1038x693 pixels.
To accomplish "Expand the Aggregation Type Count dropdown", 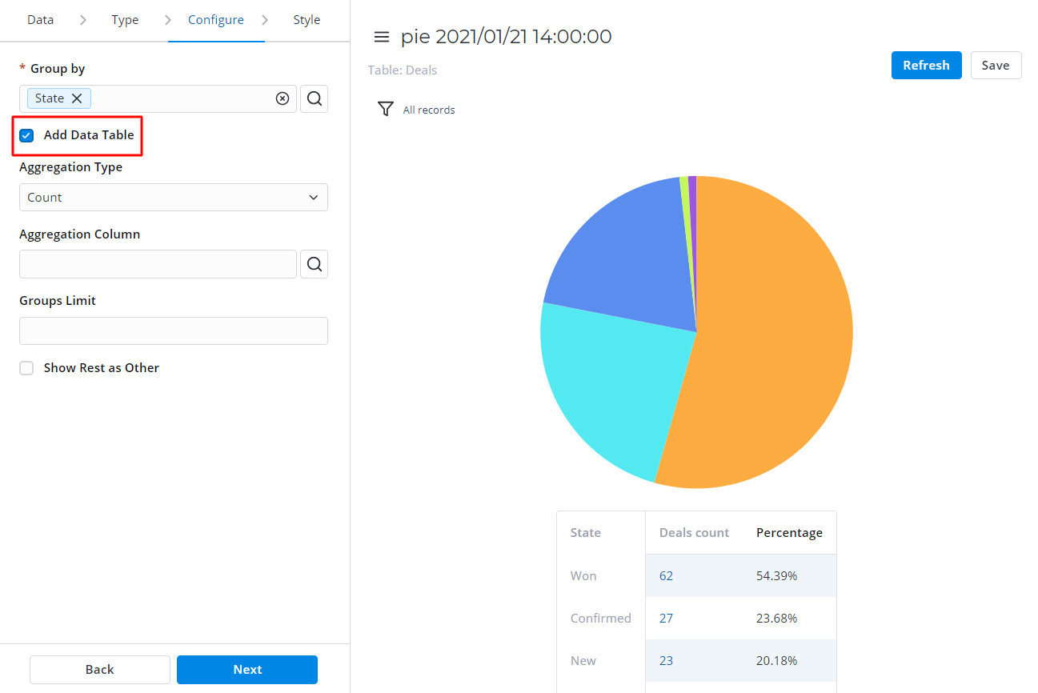I will 173,198.
